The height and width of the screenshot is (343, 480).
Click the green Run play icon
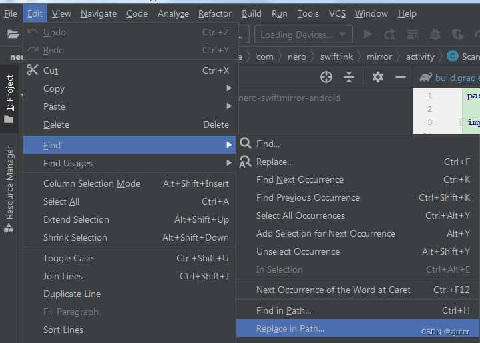367,35
